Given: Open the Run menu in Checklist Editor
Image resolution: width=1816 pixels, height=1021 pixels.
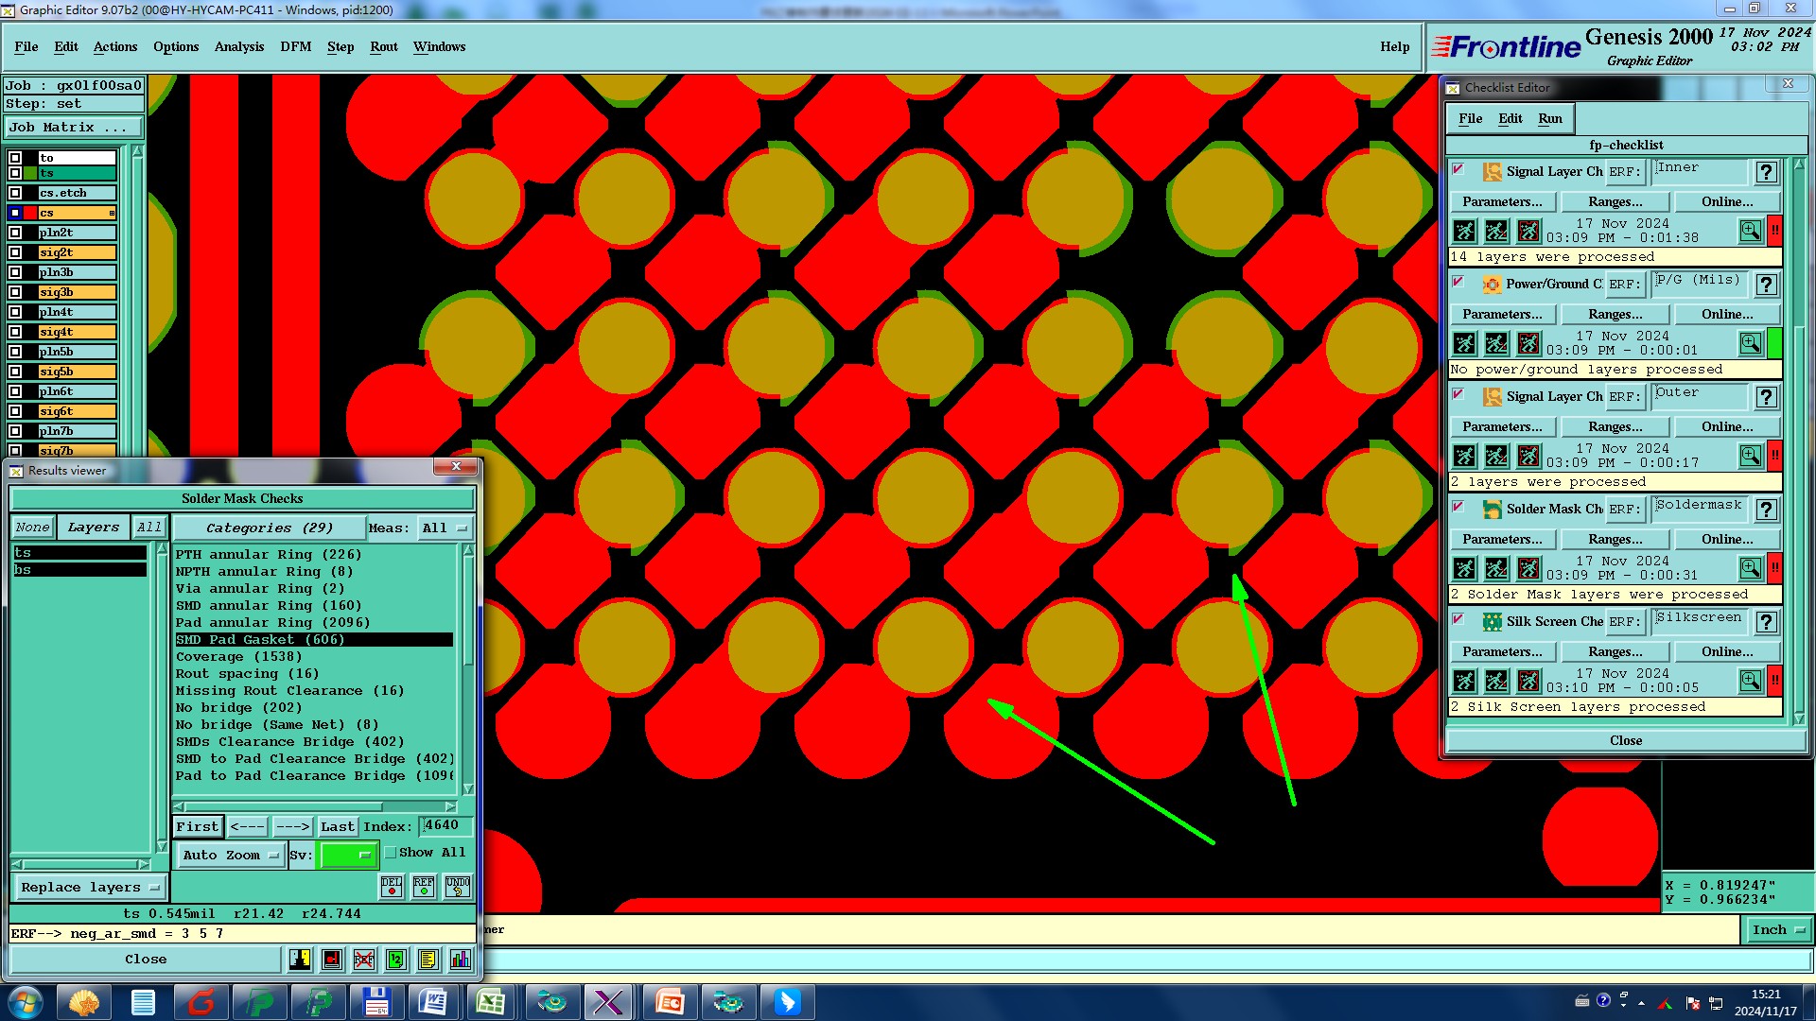Looking at the screenshot, I should coord(1549,118).
